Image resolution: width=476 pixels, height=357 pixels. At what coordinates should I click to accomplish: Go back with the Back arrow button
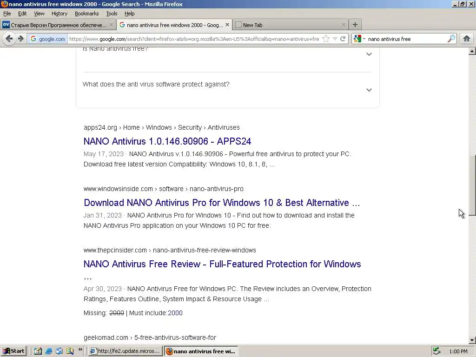click(9, 39)
